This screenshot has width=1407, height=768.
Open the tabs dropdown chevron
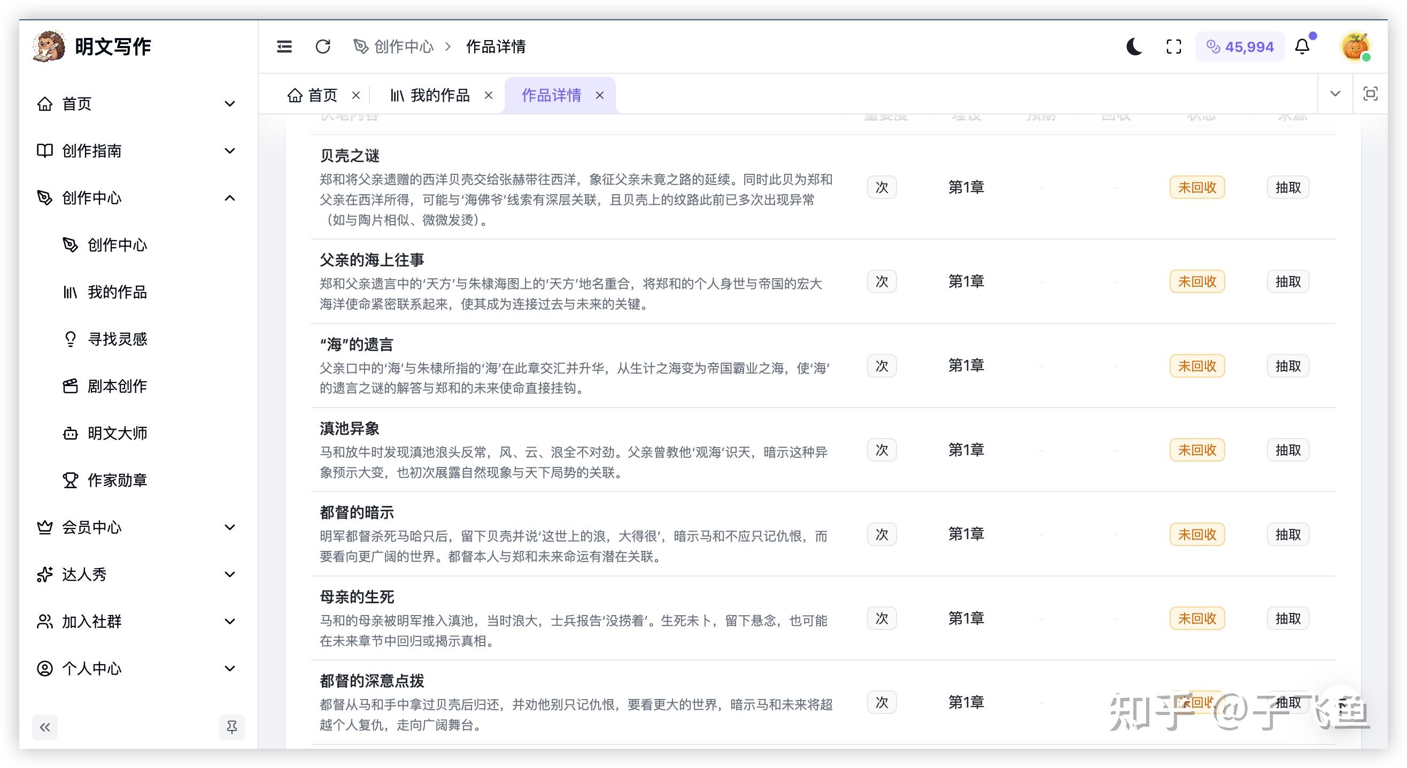1335,94
